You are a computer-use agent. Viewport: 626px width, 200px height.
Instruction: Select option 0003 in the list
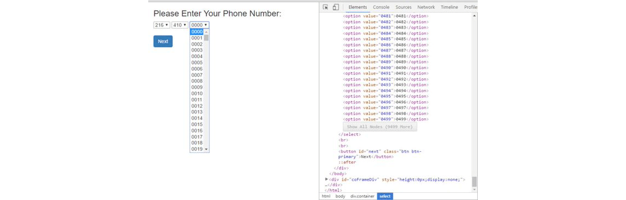tap(197, 50)
